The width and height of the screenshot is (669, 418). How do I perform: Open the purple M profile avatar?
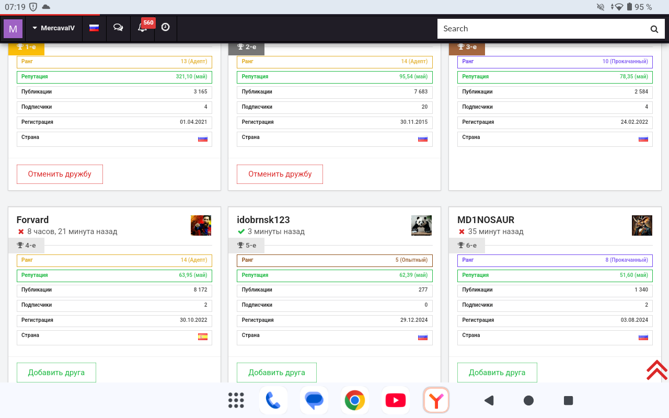point(13,29)
